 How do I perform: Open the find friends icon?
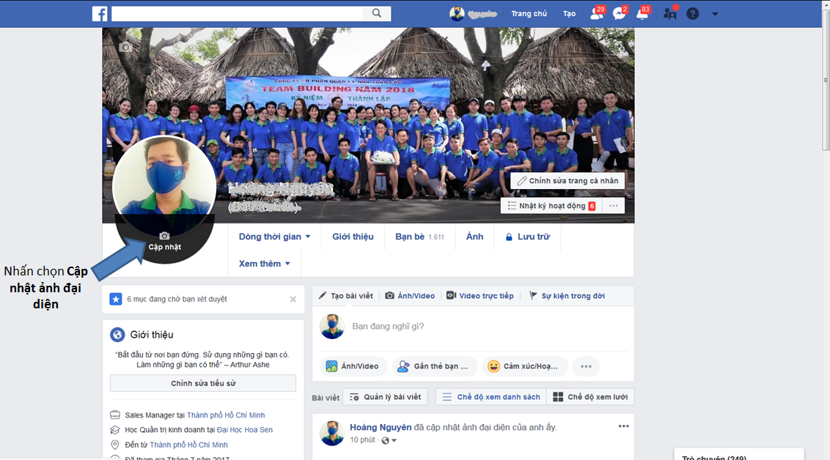coord(670,13)
